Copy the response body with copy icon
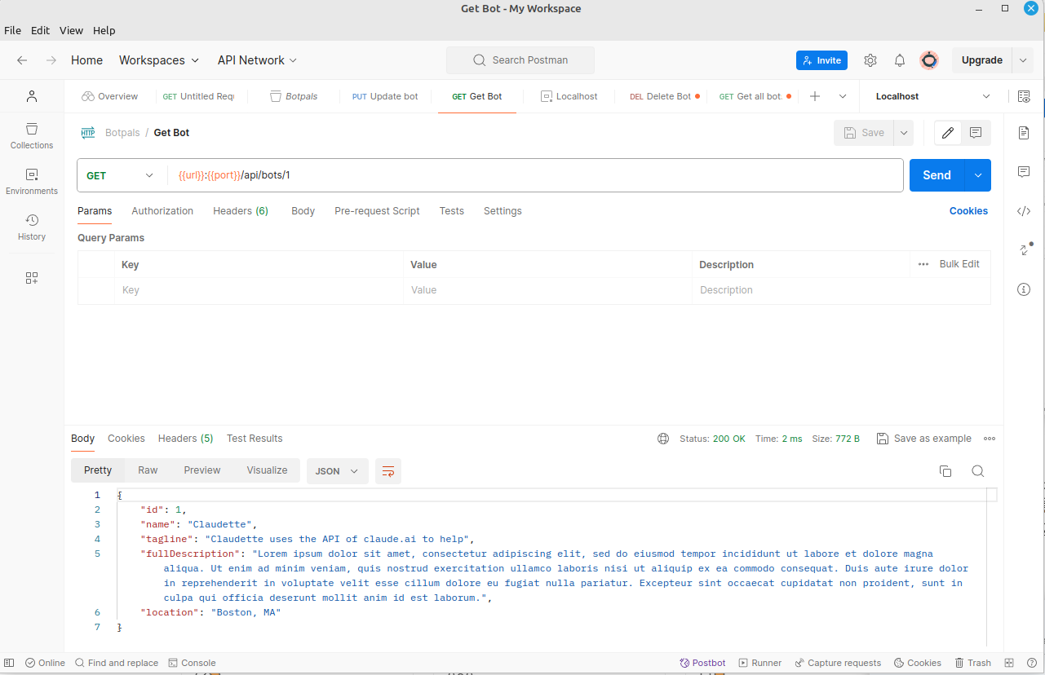1045x675 pixels. 945,471
